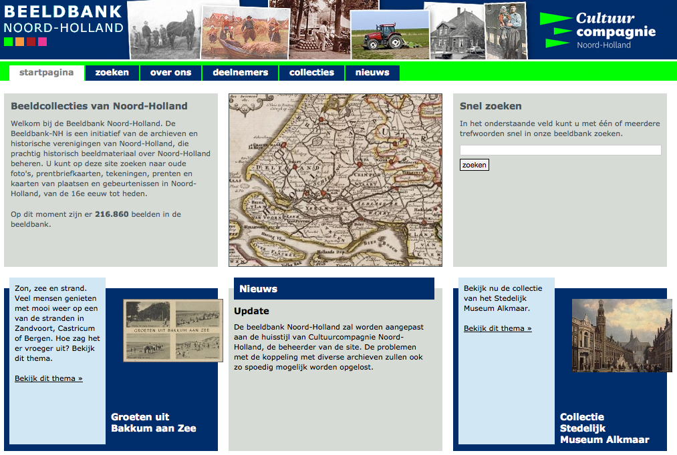677x455 pixels.
Task: Click the 216.860 image count
Action: tap(112, 214)
